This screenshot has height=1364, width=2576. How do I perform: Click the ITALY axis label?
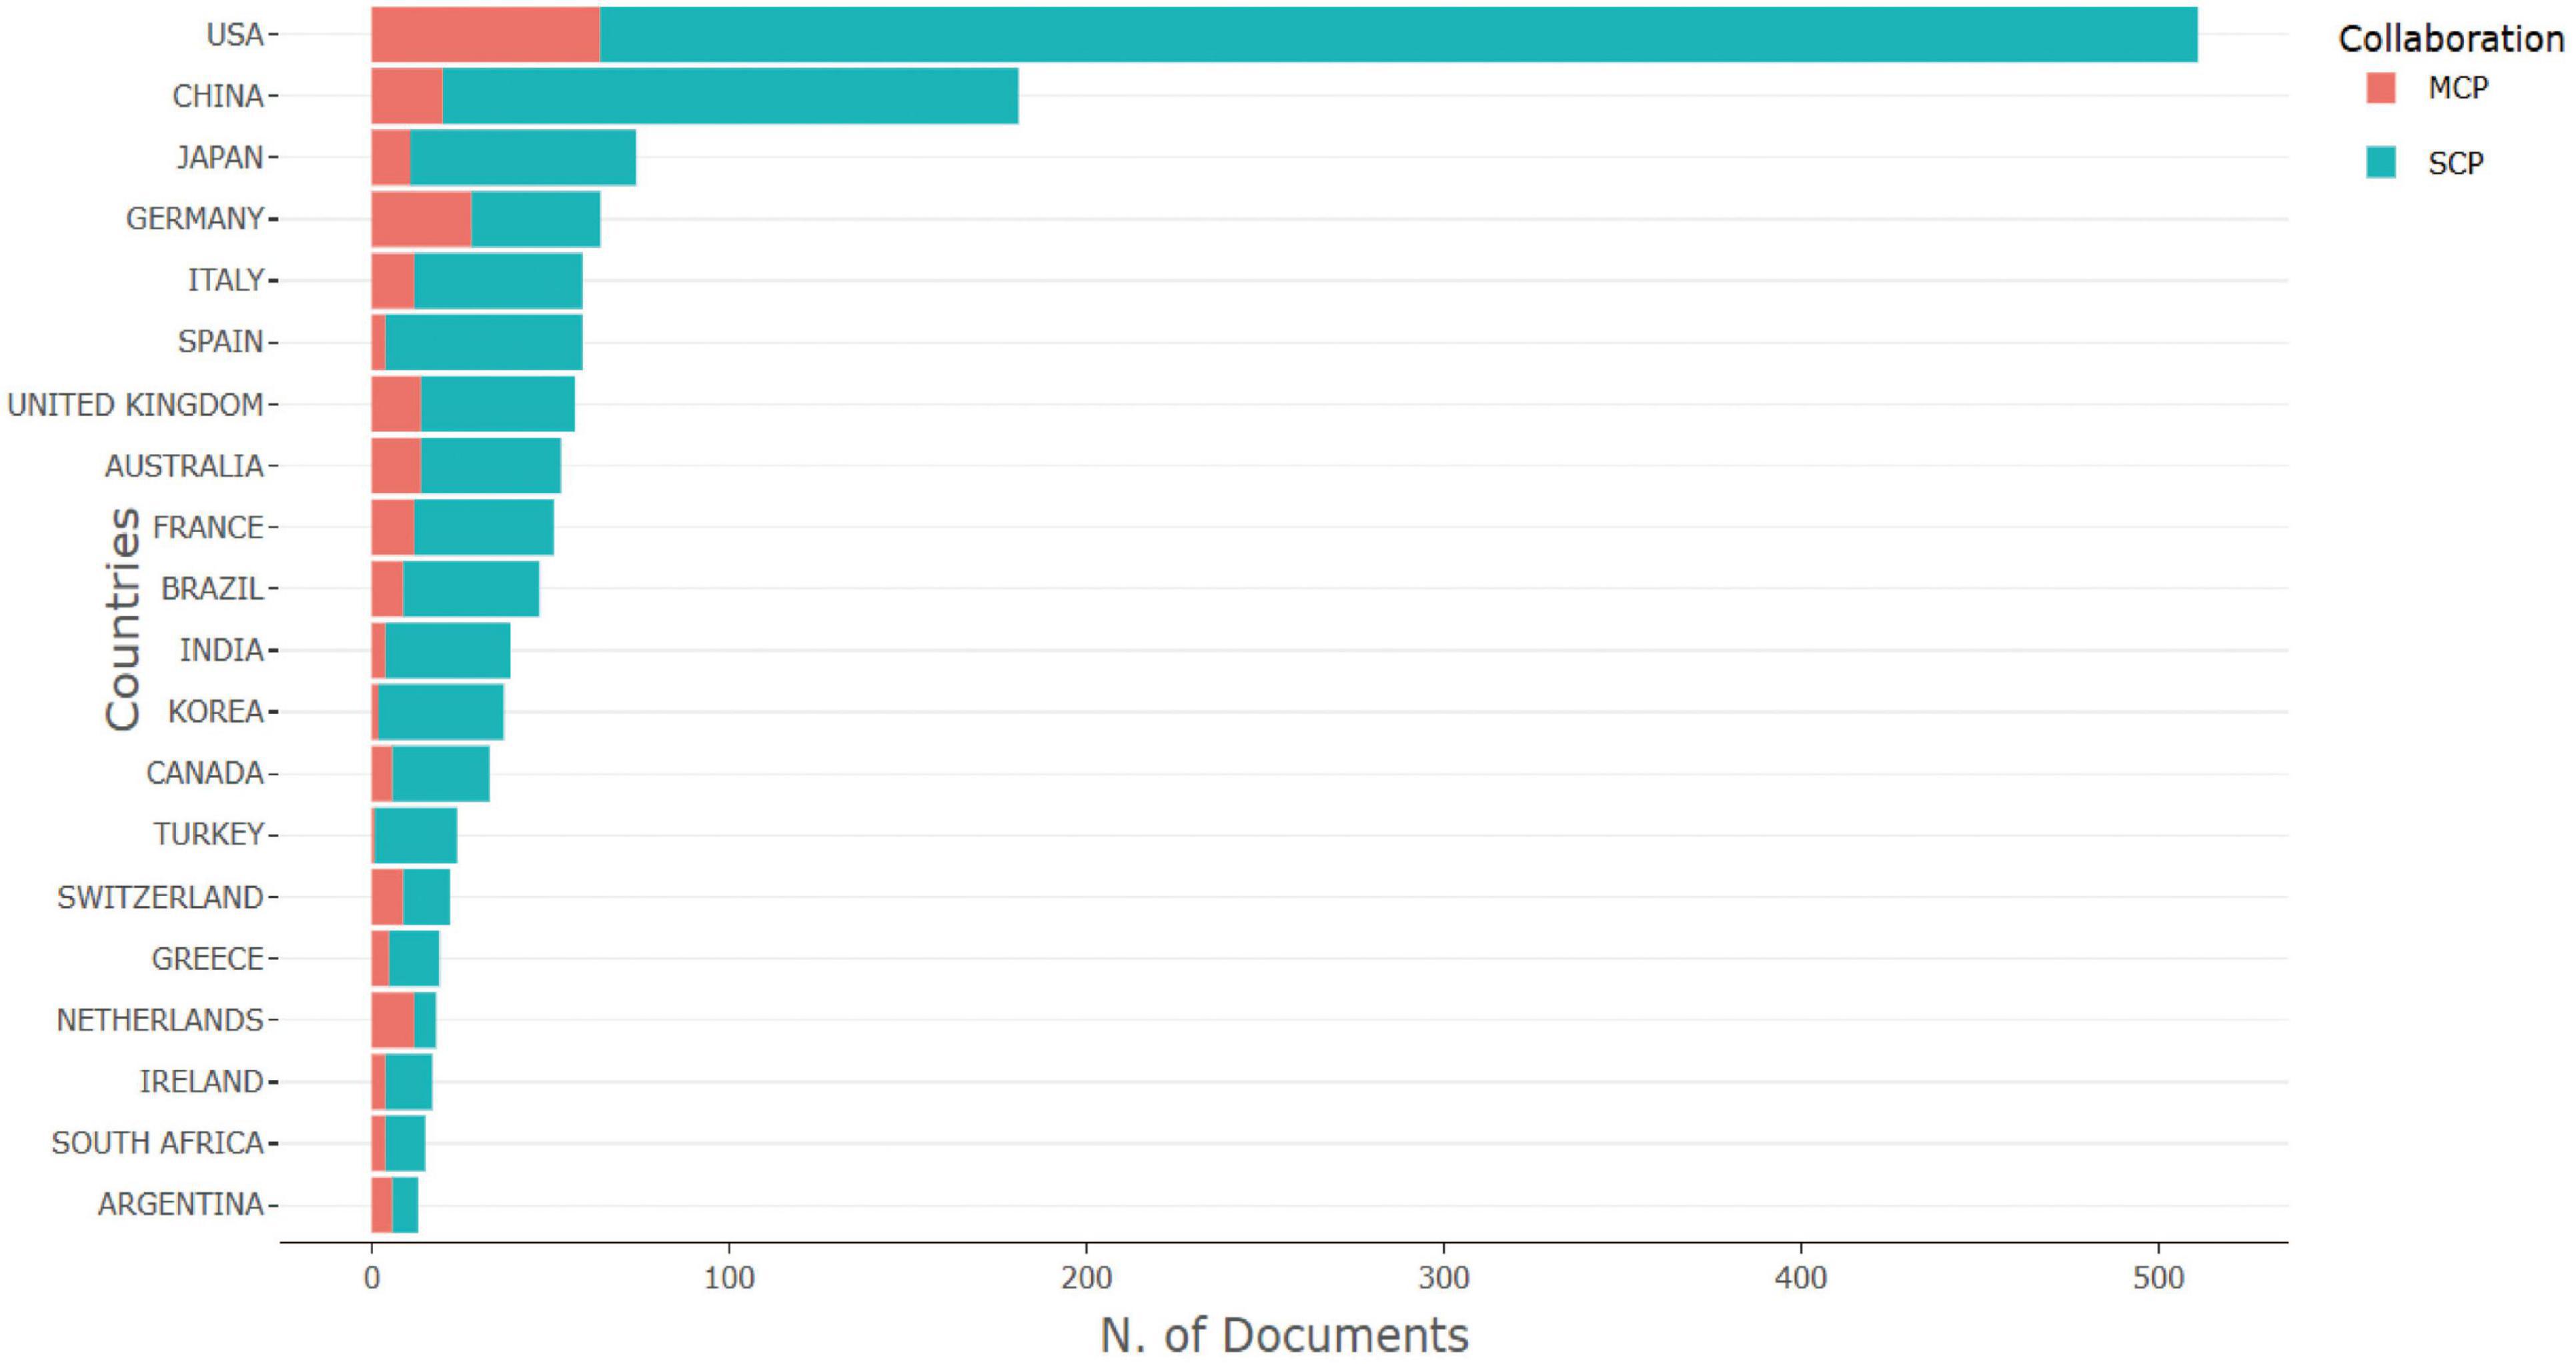(x=226, y=280)
